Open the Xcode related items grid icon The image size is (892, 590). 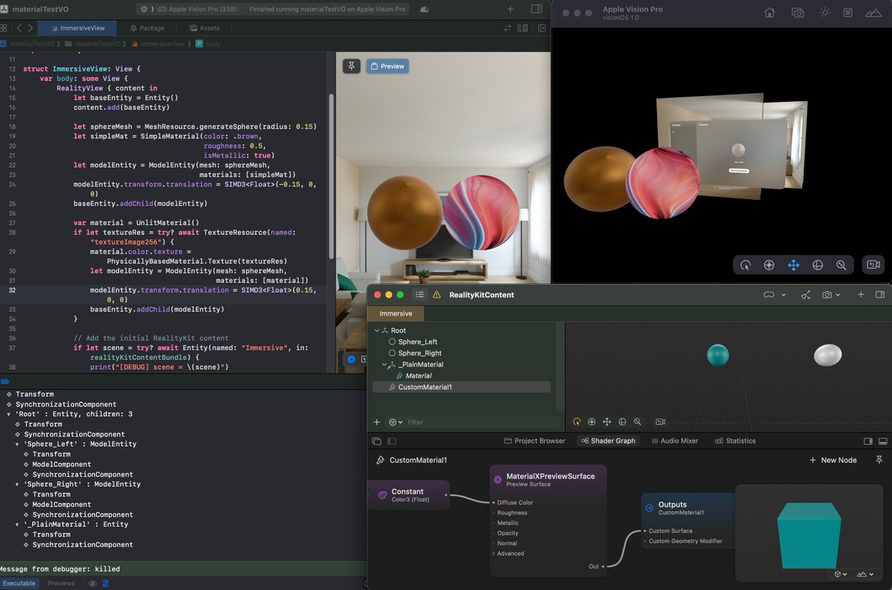[4, 28]
